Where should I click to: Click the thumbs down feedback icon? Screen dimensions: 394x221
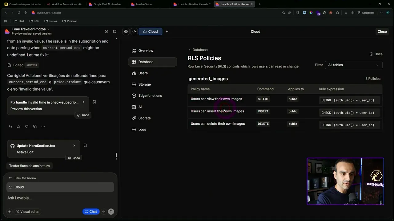(27, 126)
